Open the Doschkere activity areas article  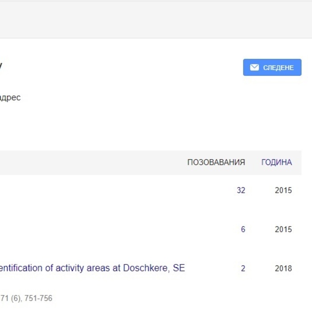coord(89,268)
